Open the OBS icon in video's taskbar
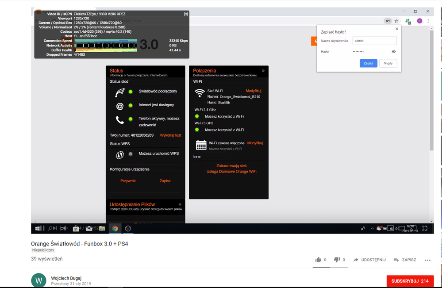 (x=128, y=228)
